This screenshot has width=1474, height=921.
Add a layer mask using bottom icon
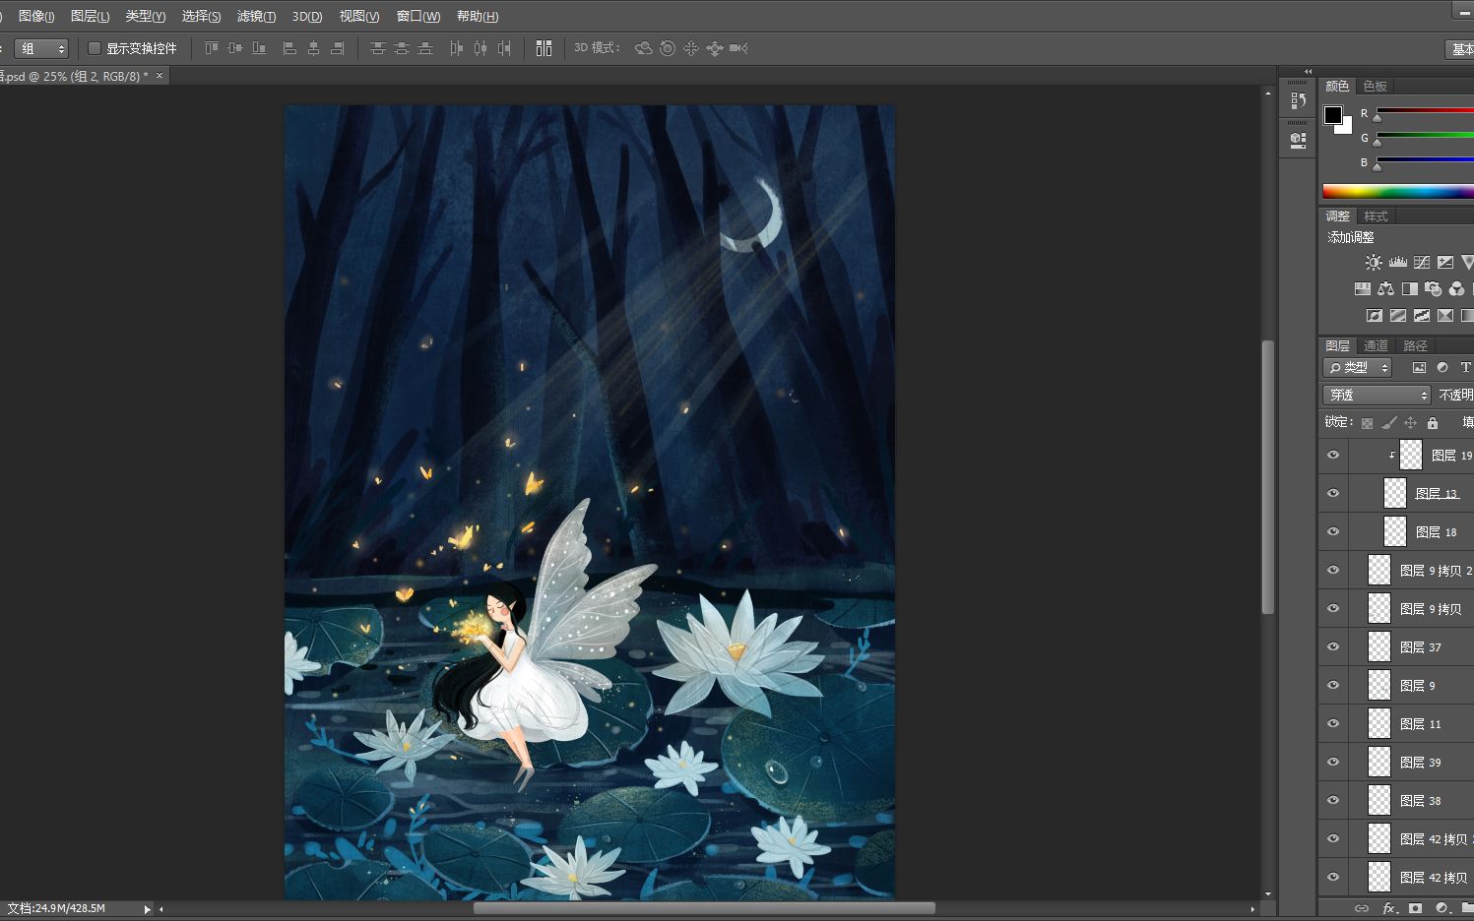(1415, 908)
